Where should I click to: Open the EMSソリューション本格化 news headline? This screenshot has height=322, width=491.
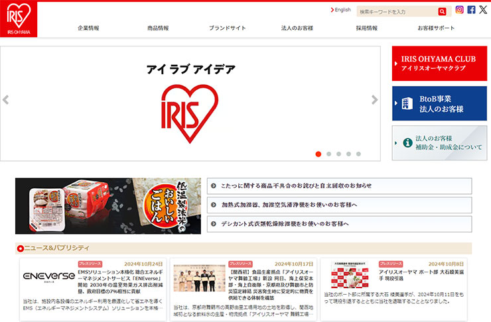click(120, 282)
